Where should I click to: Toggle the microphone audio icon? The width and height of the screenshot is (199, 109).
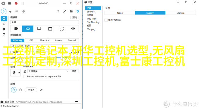14,73
